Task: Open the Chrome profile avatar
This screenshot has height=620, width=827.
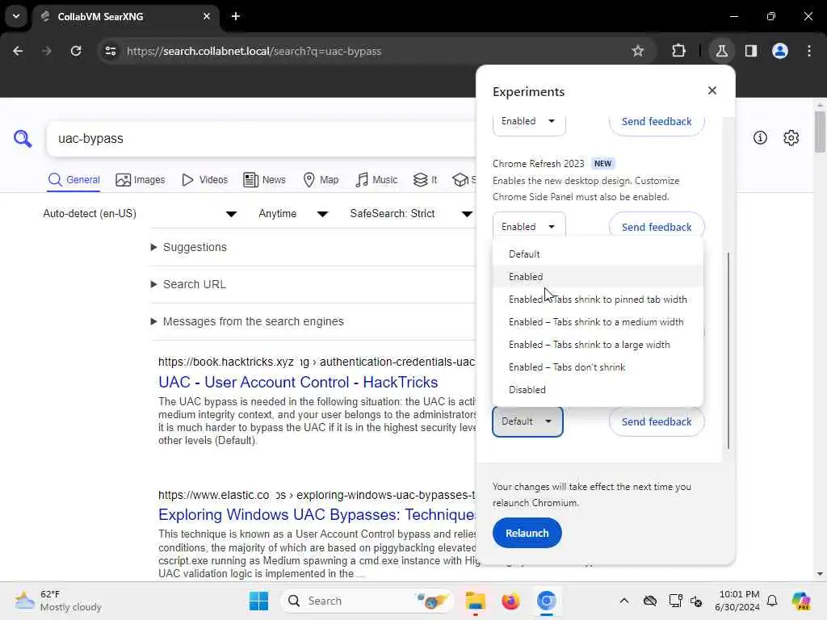Action: [x=780, y=51]
